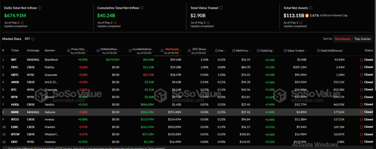This screenshot has width=376, height=149.
Task: Select the highlighted BRRR ticker
Action: click(x=15, y=112)
